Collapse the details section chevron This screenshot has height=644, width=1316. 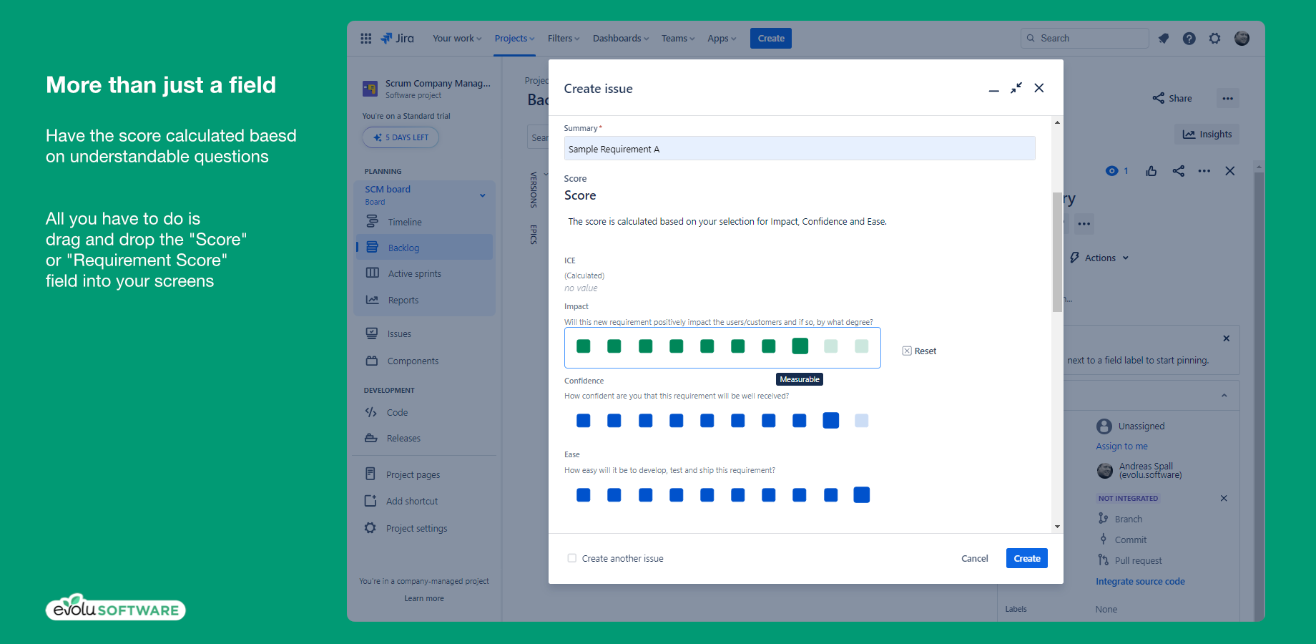[1224, 396]
